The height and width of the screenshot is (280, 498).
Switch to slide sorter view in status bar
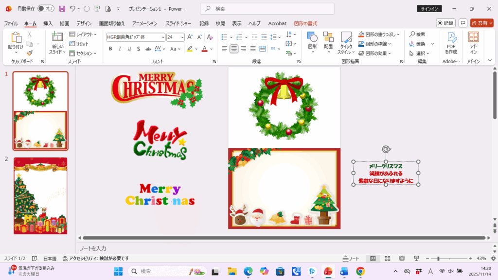tap(388, 259)
